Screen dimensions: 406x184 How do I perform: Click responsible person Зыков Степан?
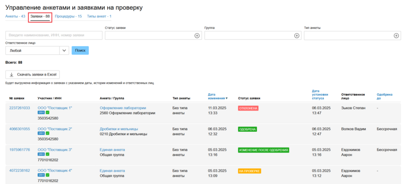[x=353, y=108]
